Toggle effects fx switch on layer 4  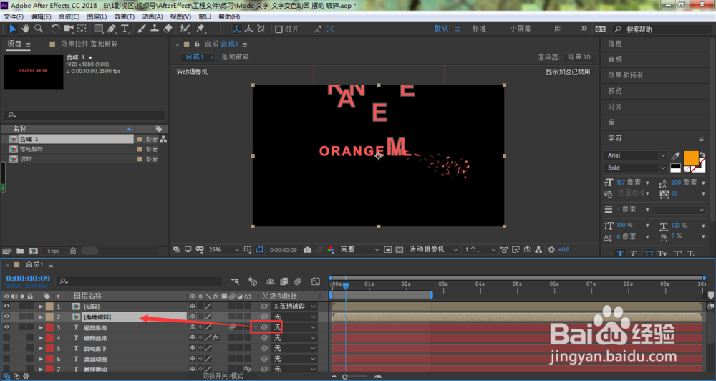216,337
